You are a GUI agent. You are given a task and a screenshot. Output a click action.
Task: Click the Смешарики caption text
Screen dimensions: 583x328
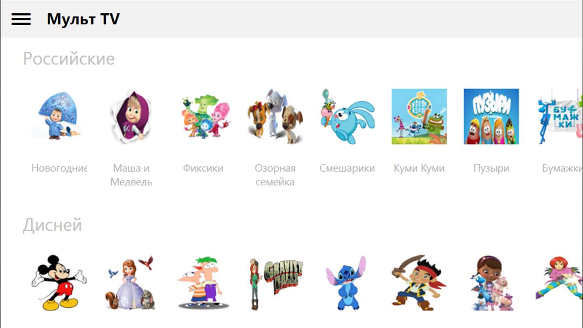[x=347, y=168]
